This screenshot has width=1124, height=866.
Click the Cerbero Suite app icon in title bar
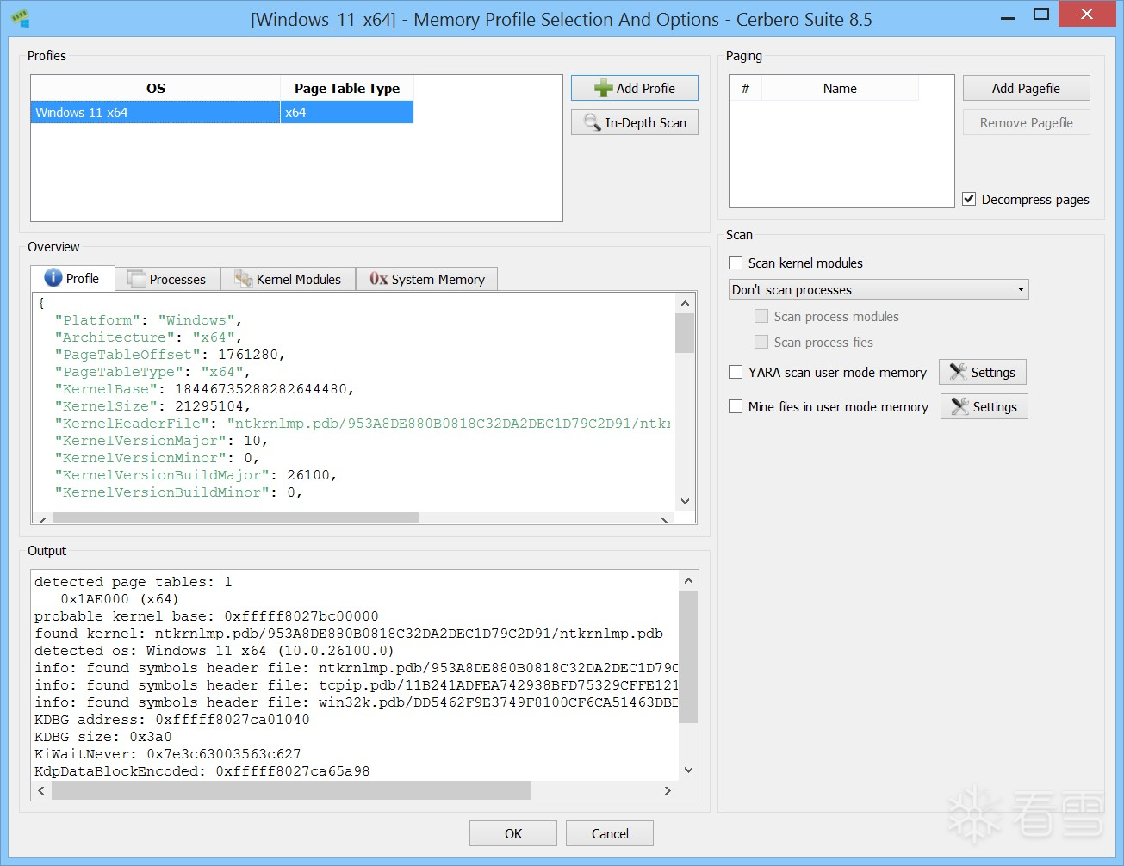click(19, 18)
